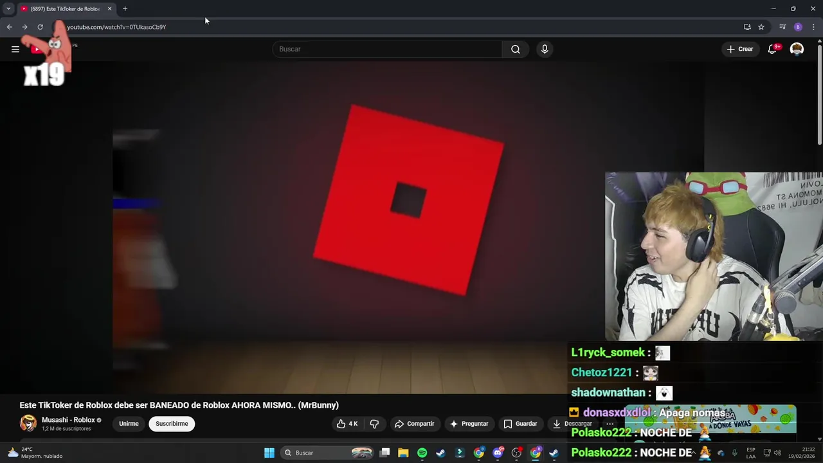Close the Este TikToker de Roblox tab
The width and height of the screenshot is (823, 463).
pos(109,9)
